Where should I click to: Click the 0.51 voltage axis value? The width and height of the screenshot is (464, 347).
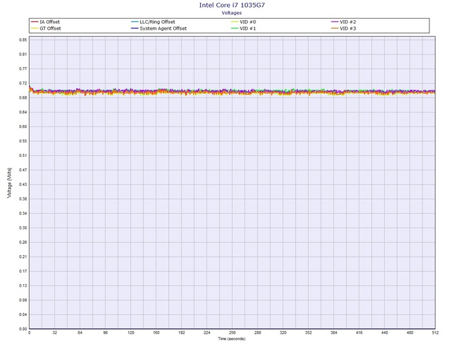pos(23,156)
